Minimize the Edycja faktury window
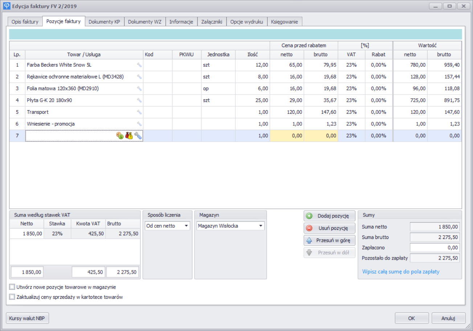The image size is (473, 331). click(436, 6)
